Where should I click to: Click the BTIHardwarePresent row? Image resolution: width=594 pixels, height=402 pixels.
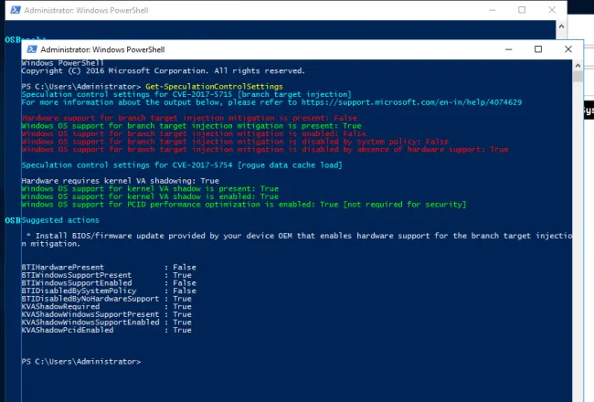point(109,267)
